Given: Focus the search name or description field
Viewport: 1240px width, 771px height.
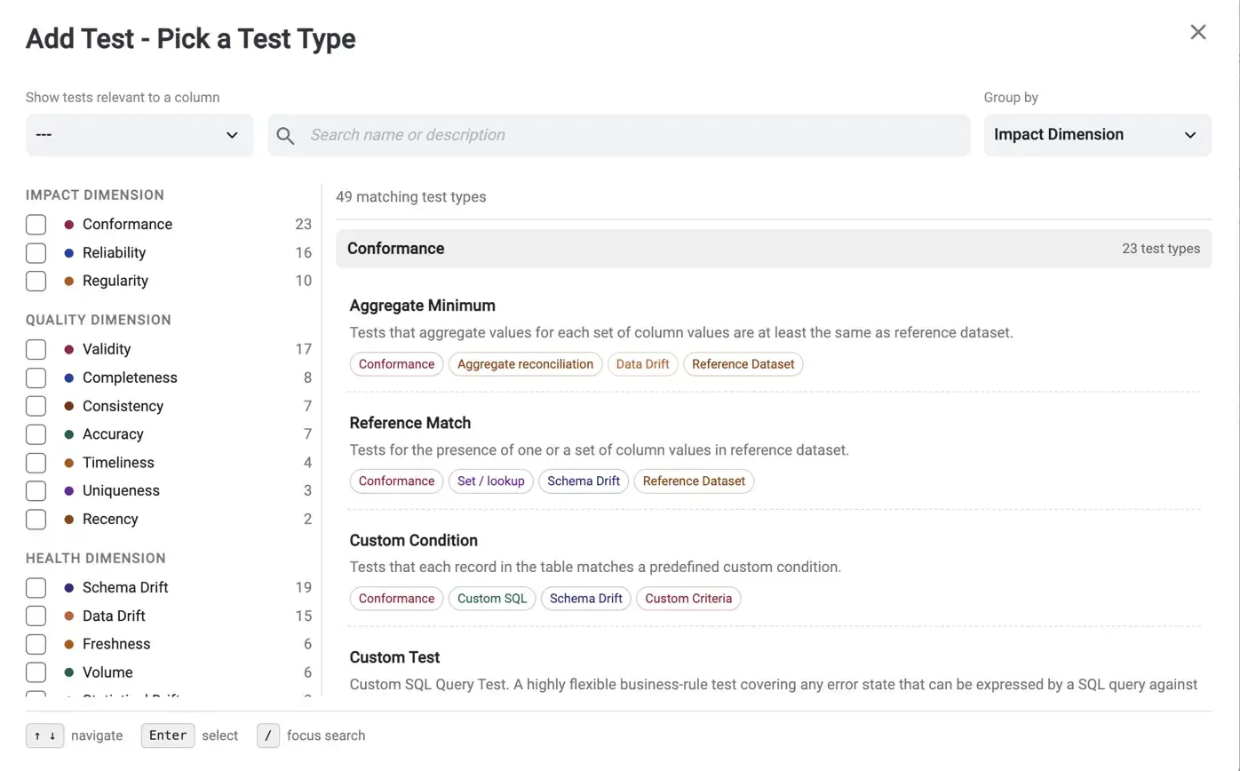Looking at the screenshot, I should click(619, 135).
